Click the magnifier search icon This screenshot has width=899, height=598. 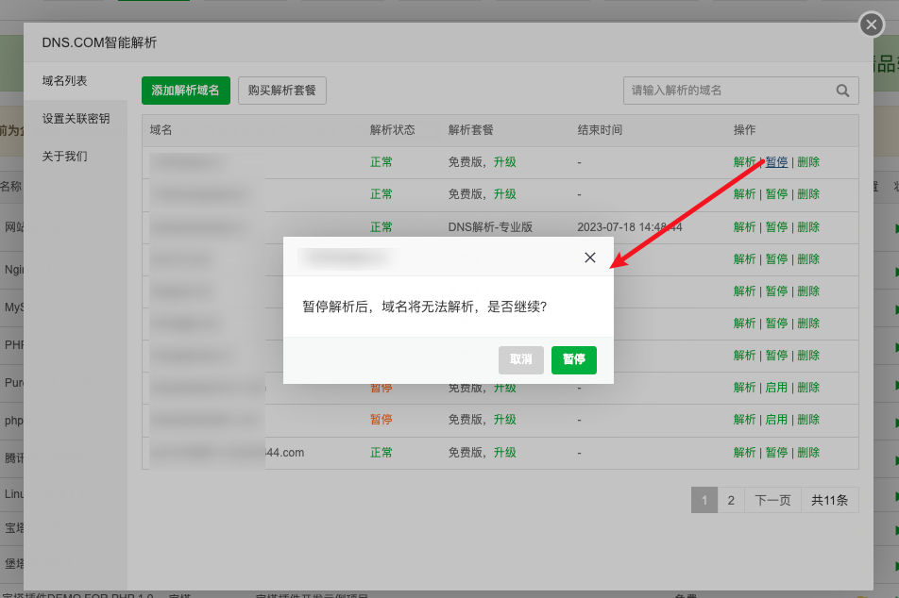[842, 91]
